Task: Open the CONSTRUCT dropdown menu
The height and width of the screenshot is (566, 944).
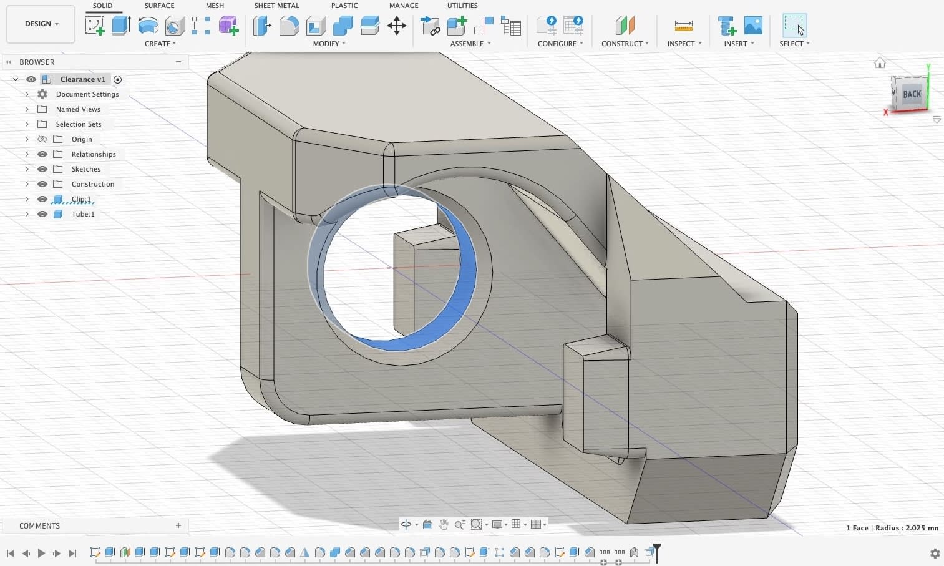Action: tap(625, 44)
